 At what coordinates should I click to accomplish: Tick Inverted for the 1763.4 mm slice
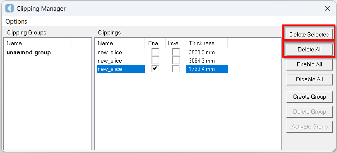176,69
